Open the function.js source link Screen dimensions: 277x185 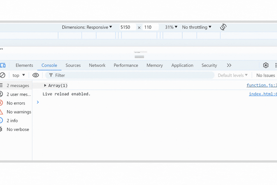[262, 85]
